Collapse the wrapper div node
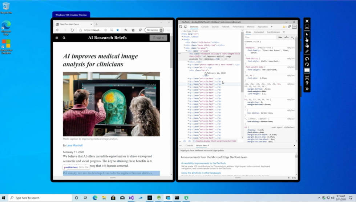This screenshot has height=202, width=356. pyautogui.click(x=184, y=48)
